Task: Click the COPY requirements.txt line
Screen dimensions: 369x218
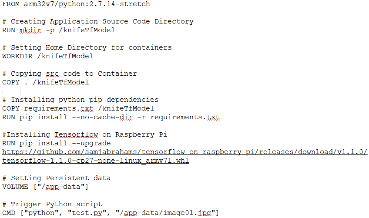Action: [78, 108]
